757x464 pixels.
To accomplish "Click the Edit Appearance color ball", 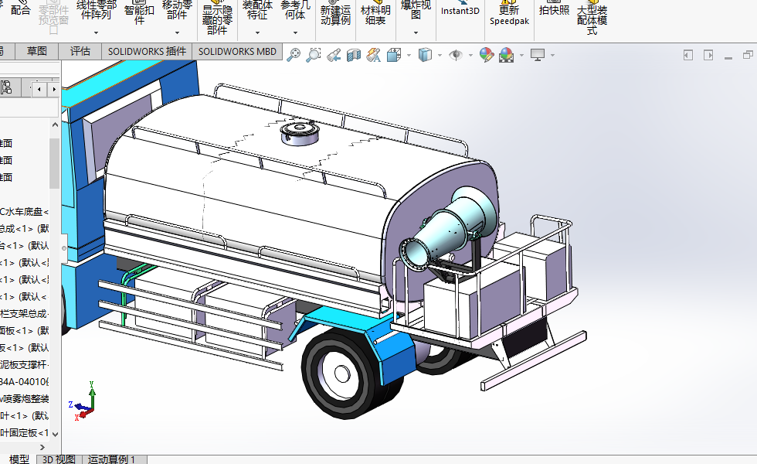I will (486, 54).
